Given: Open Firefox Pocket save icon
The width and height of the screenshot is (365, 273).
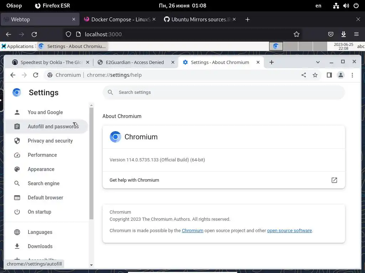Looking at the screenshot, I should pos(330,34).
